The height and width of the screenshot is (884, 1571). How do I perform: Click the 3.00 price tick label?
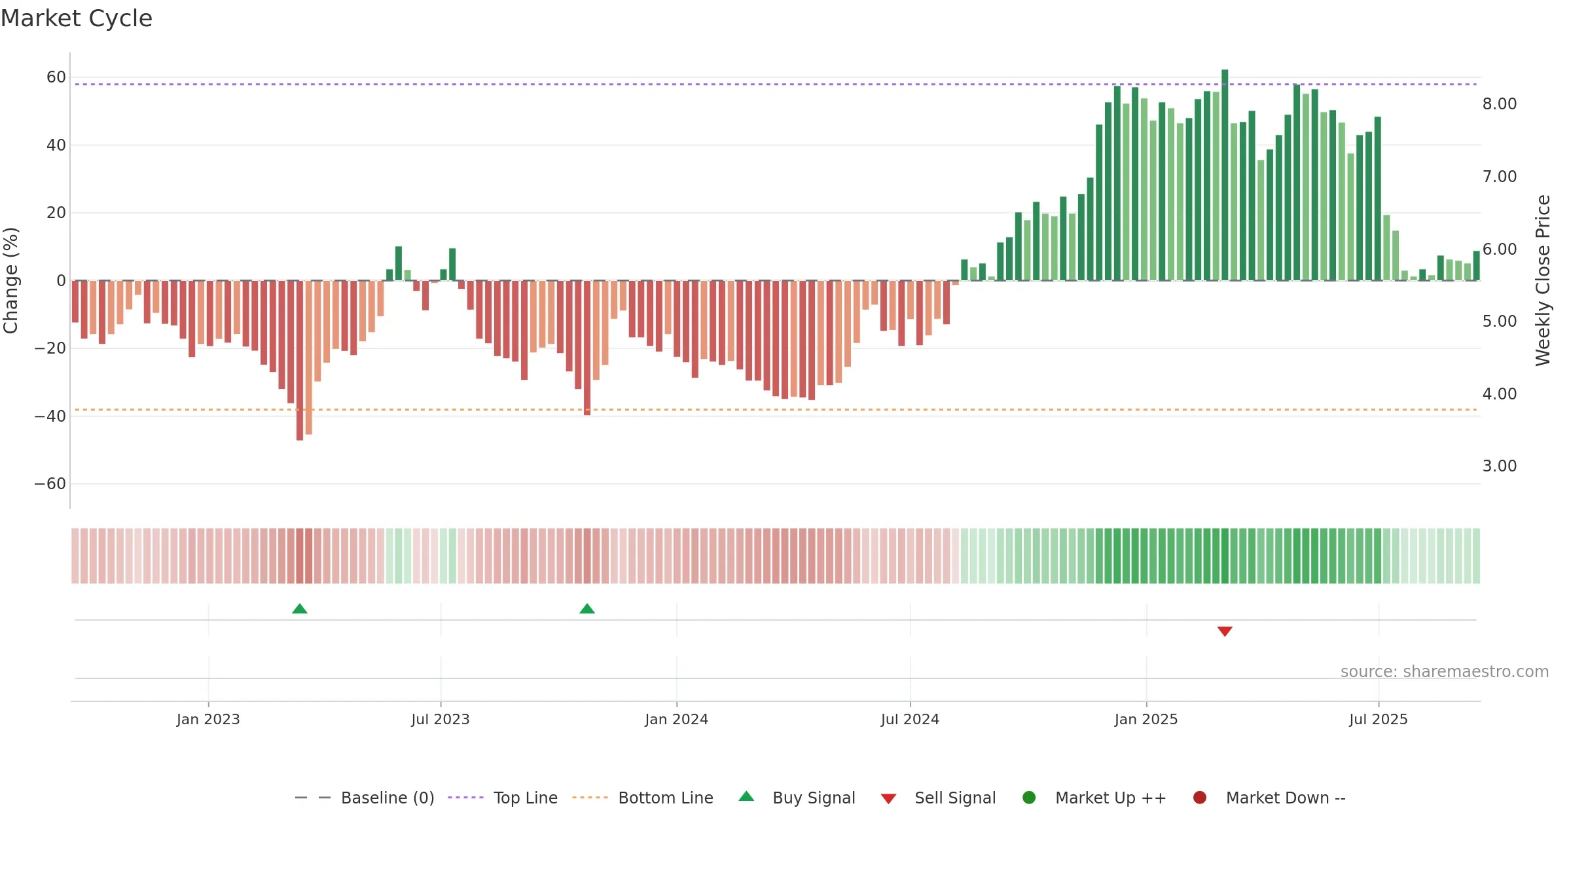[1500, 466]
